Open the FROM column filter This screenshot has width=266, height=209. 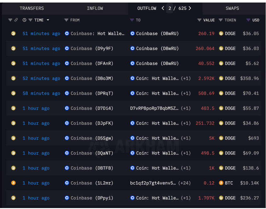click(x=66, y=20)
